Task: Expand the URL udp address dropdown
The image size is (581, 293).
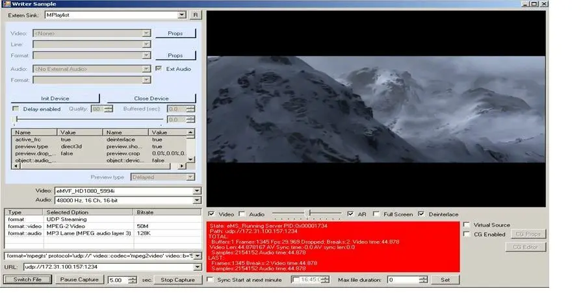Action: click(x=197, y=267)
